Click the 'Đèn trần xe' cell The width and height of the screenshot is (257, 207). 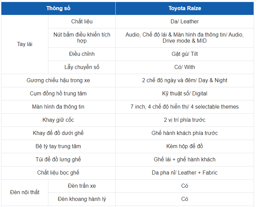click(82, 186)
